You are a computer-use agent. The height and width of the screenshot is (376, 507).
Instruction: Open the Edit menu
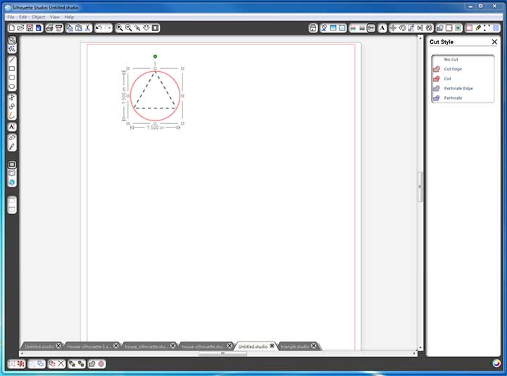pyautogui.click(x=23, y=17)
